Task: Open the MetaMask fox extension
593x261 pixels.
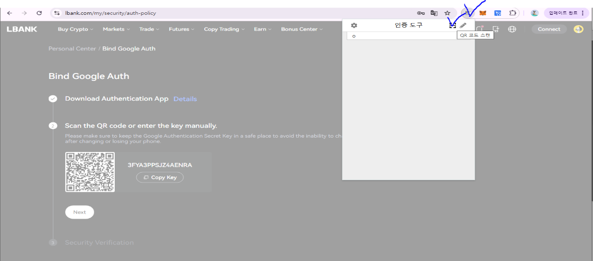Action: pos(483,13)
